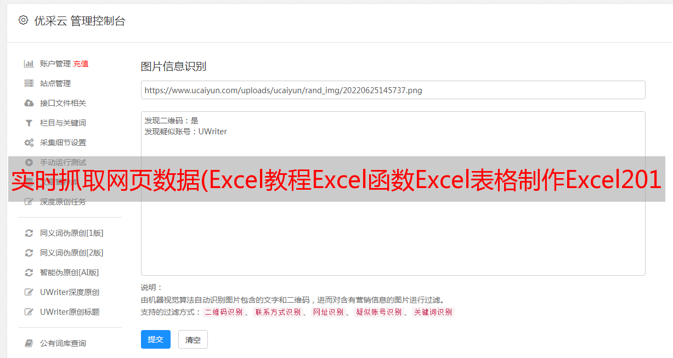The height and width of the screenshot is (358, 673).
Task: Click the 网址识别 filter tag
Action: coord(328,312)
